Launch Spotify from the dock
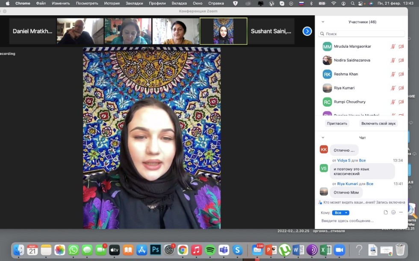Image resolution: width=419 pixels, height=261 pixels. click(210, 250)
